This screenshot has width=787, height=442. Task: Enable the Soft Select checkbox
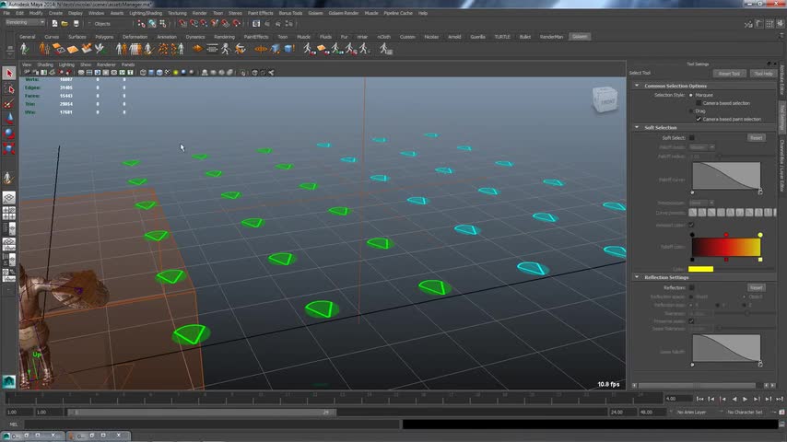[x=692, y=137]
